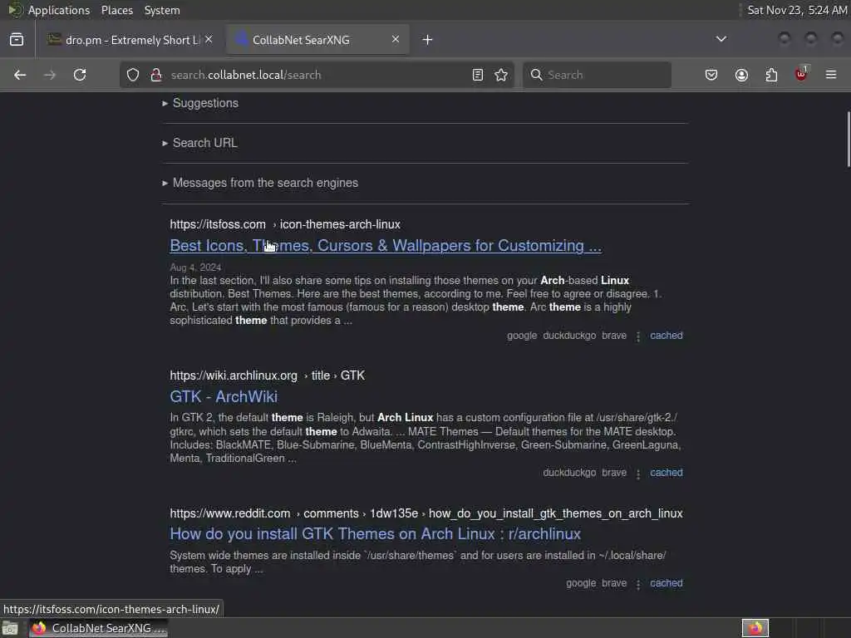Open the extensions puzzle icon
The height and width of the screenshot is (638, 851).
coord(771,75)
